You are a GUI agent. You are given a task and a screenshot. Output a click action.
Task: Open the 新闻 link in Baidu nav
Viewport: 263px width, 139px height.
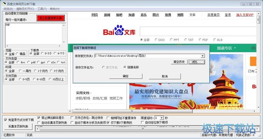107,15
